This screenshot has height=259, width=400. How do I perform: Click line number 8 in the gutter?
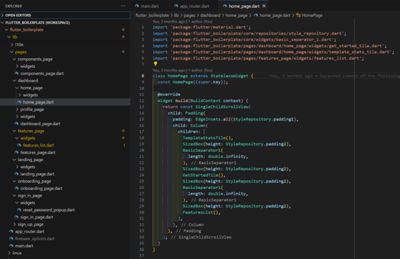[142, 76]
